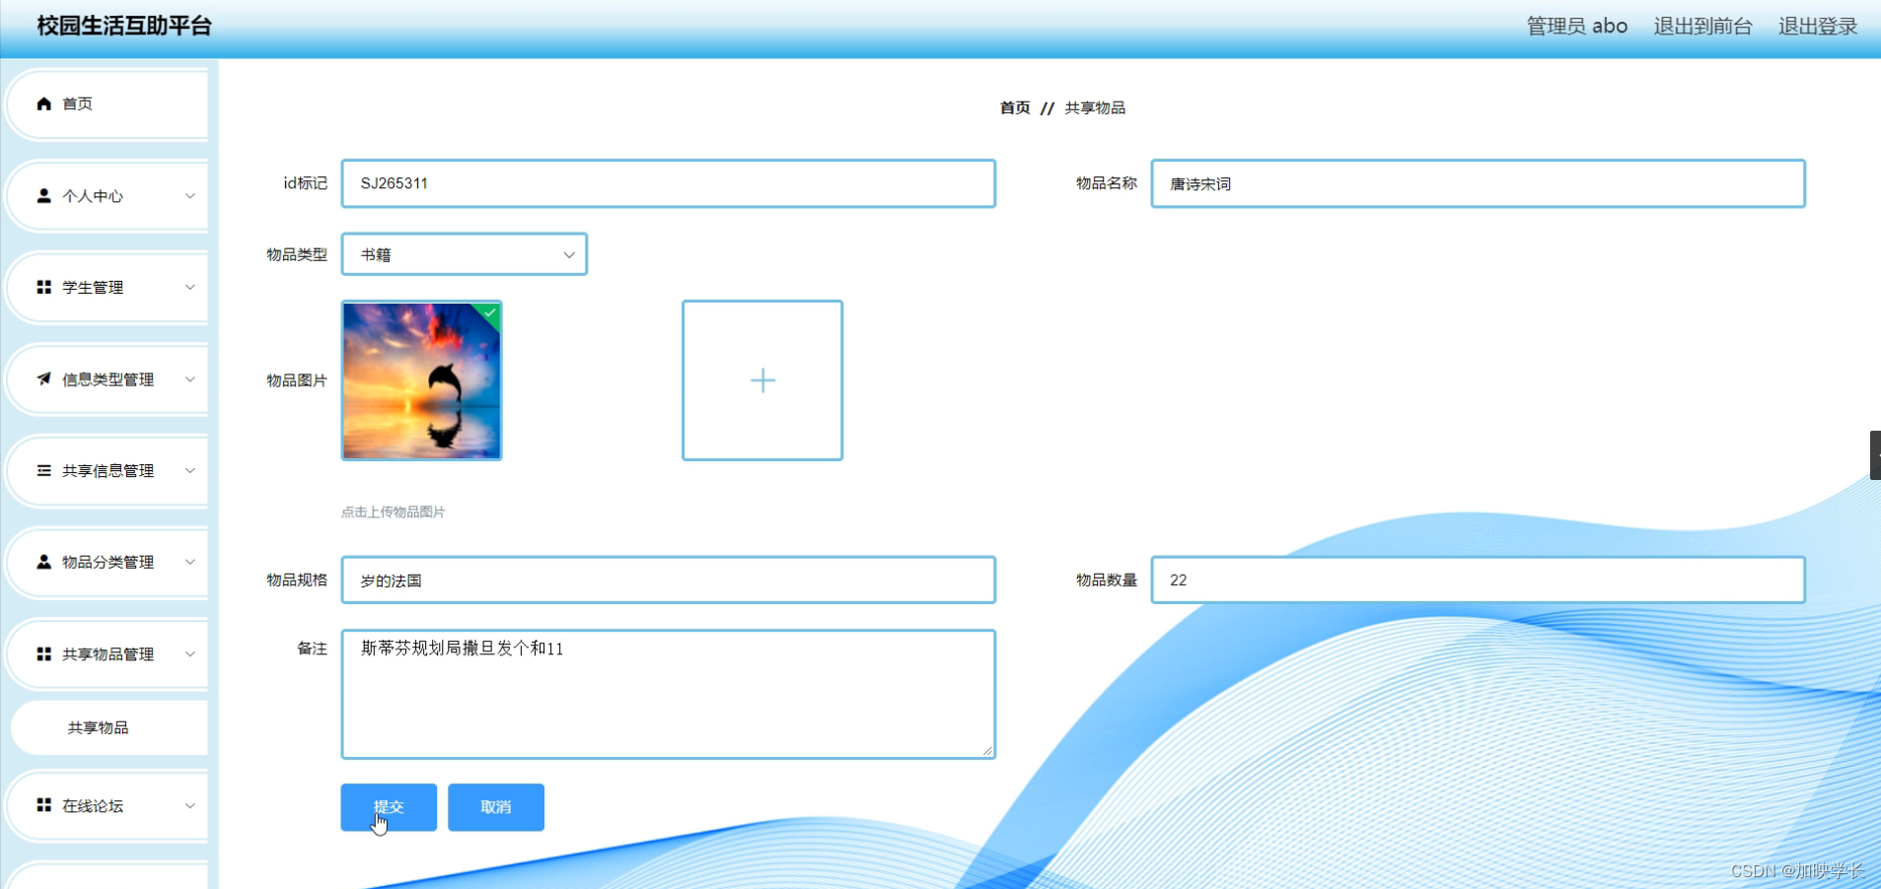Select the grid icon beside 共享物品管理
Screen dimensions: 1881x889
[x=42, y=653]
